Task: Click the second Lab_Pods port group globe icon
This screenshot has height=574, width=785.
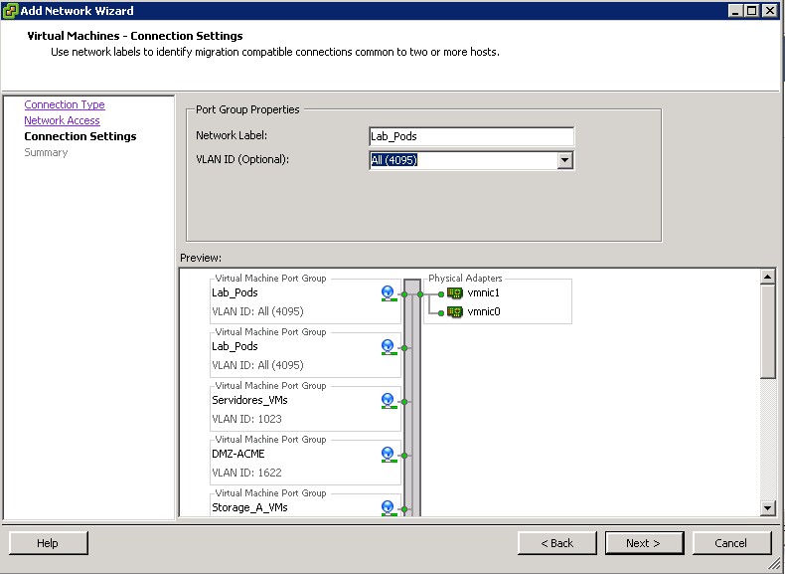Action: pyautogui.click(x=388, y=347)
